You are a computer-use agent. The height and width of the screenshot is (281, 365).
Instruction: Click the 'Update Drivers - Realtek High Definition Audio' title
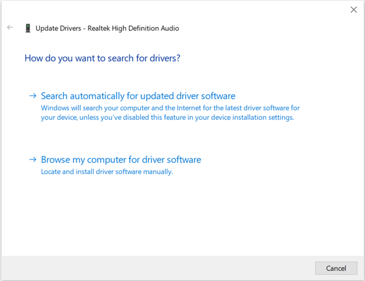pos(107,29)
